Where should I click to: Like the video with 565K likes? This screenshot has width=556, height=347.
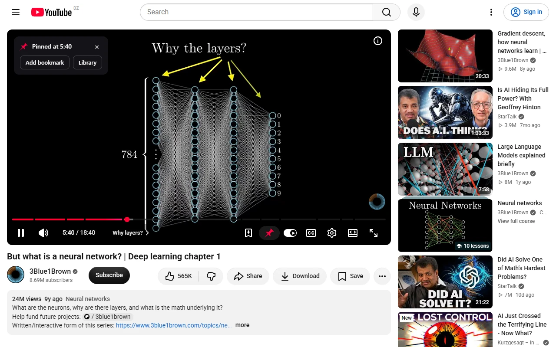(x=179, y=276)
